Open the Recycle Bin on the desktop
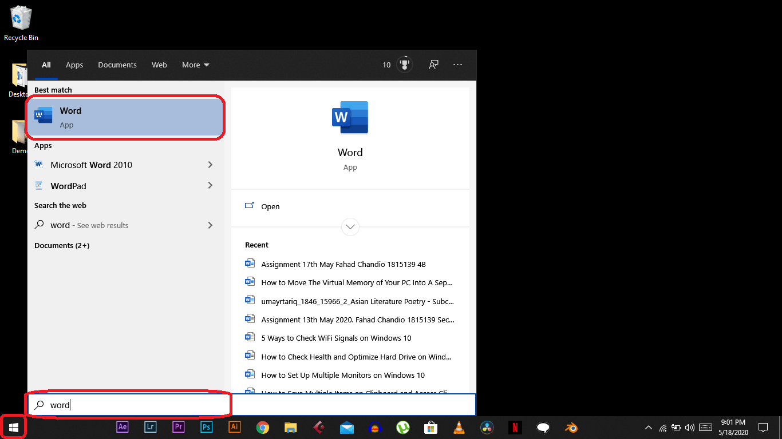782x439 pixels. coord(21,19)
